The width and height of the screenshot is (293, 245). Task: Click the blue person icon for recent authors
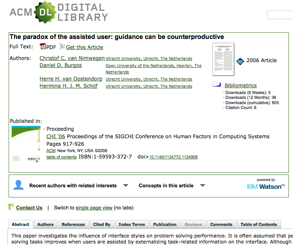18,185
